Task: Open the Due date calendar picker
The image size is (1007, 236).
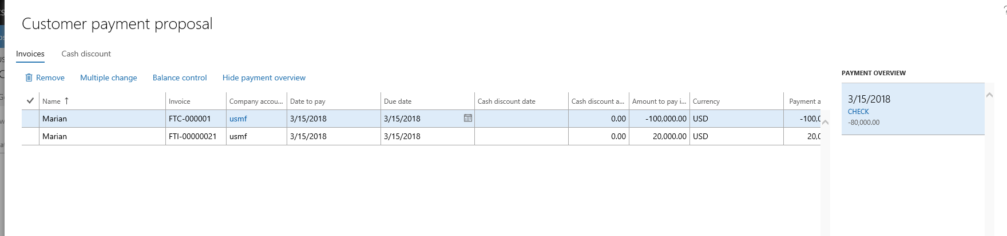Action: point(467,119)
